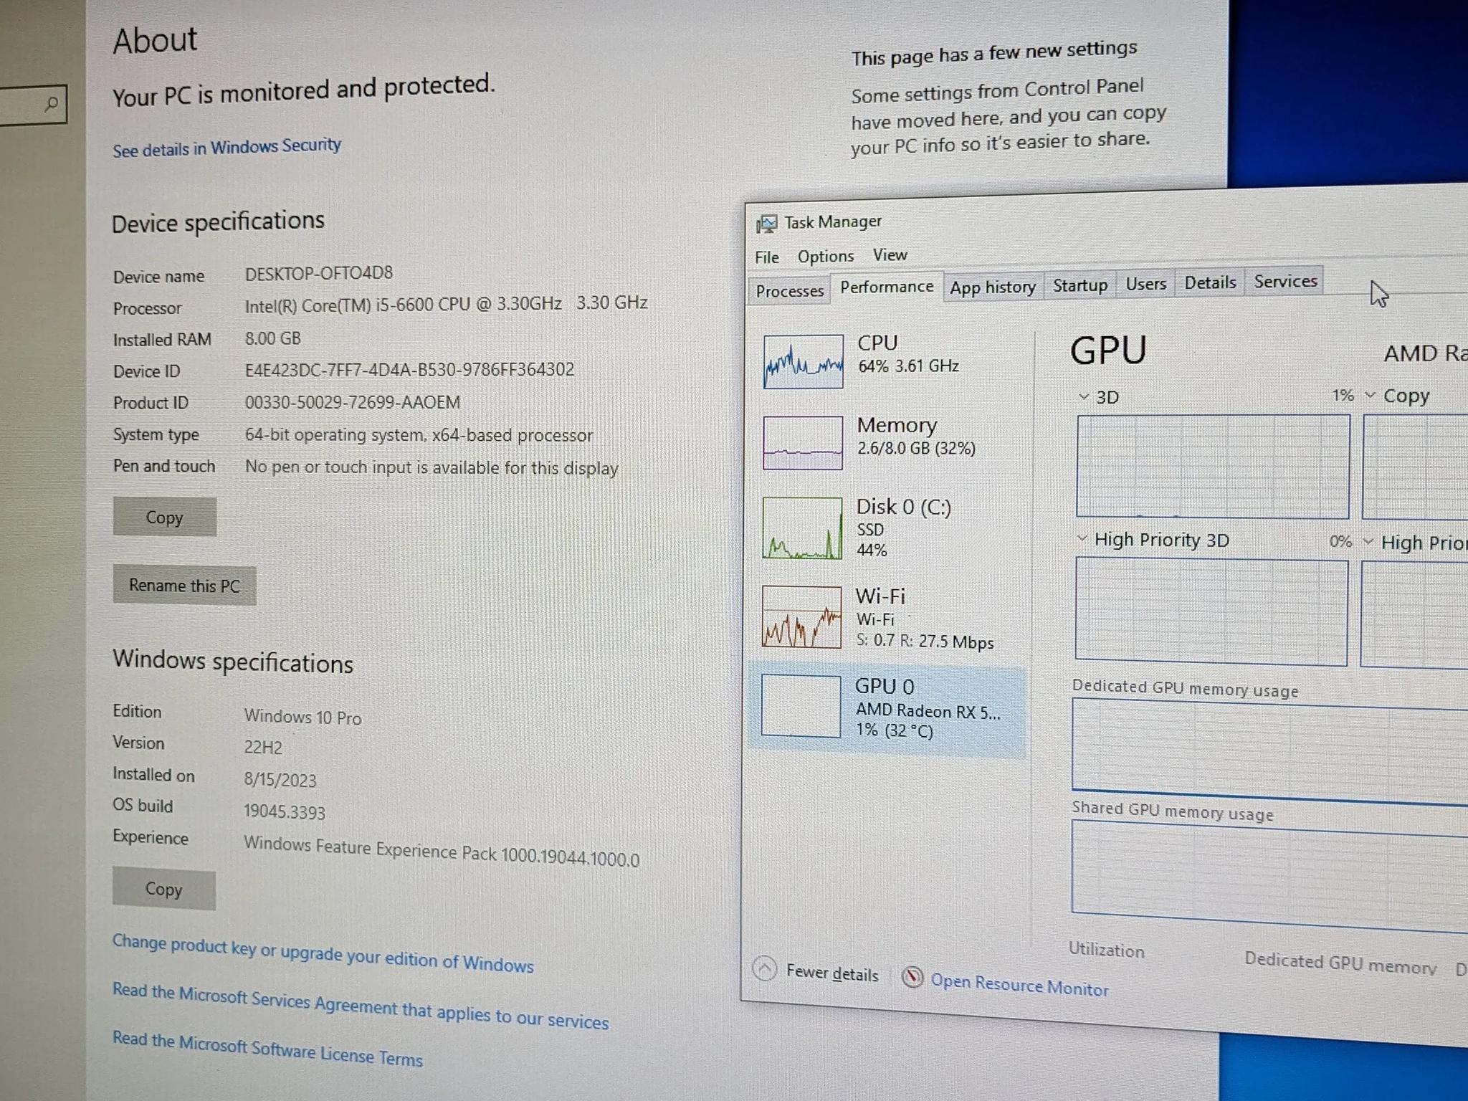Open the File menu in Task Manager
1468x1101 pixels.
(766, 257)
